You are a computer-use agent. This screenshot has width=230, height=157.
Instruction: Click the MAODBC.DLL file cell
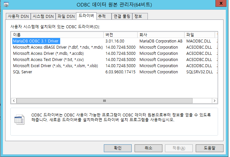(199, 41)
